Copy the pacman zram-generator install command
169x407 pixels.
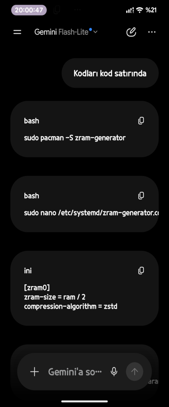pyautogui.click(x=141, y=121)
